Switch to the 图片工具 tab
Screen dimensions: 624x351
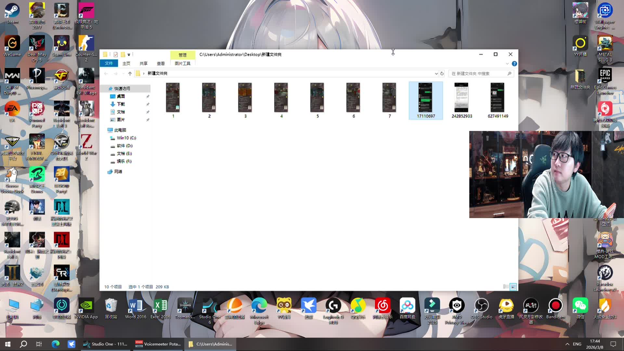[182, 64]
